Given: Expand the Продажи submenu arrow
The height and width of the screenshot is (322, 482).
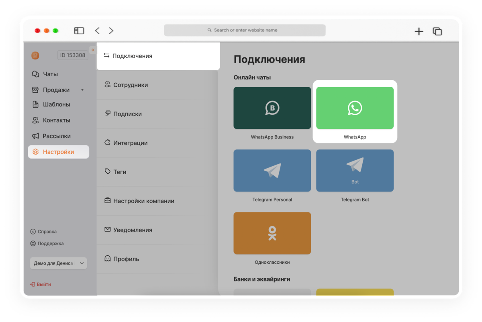Looking at the screenshot, I should 82,90.
